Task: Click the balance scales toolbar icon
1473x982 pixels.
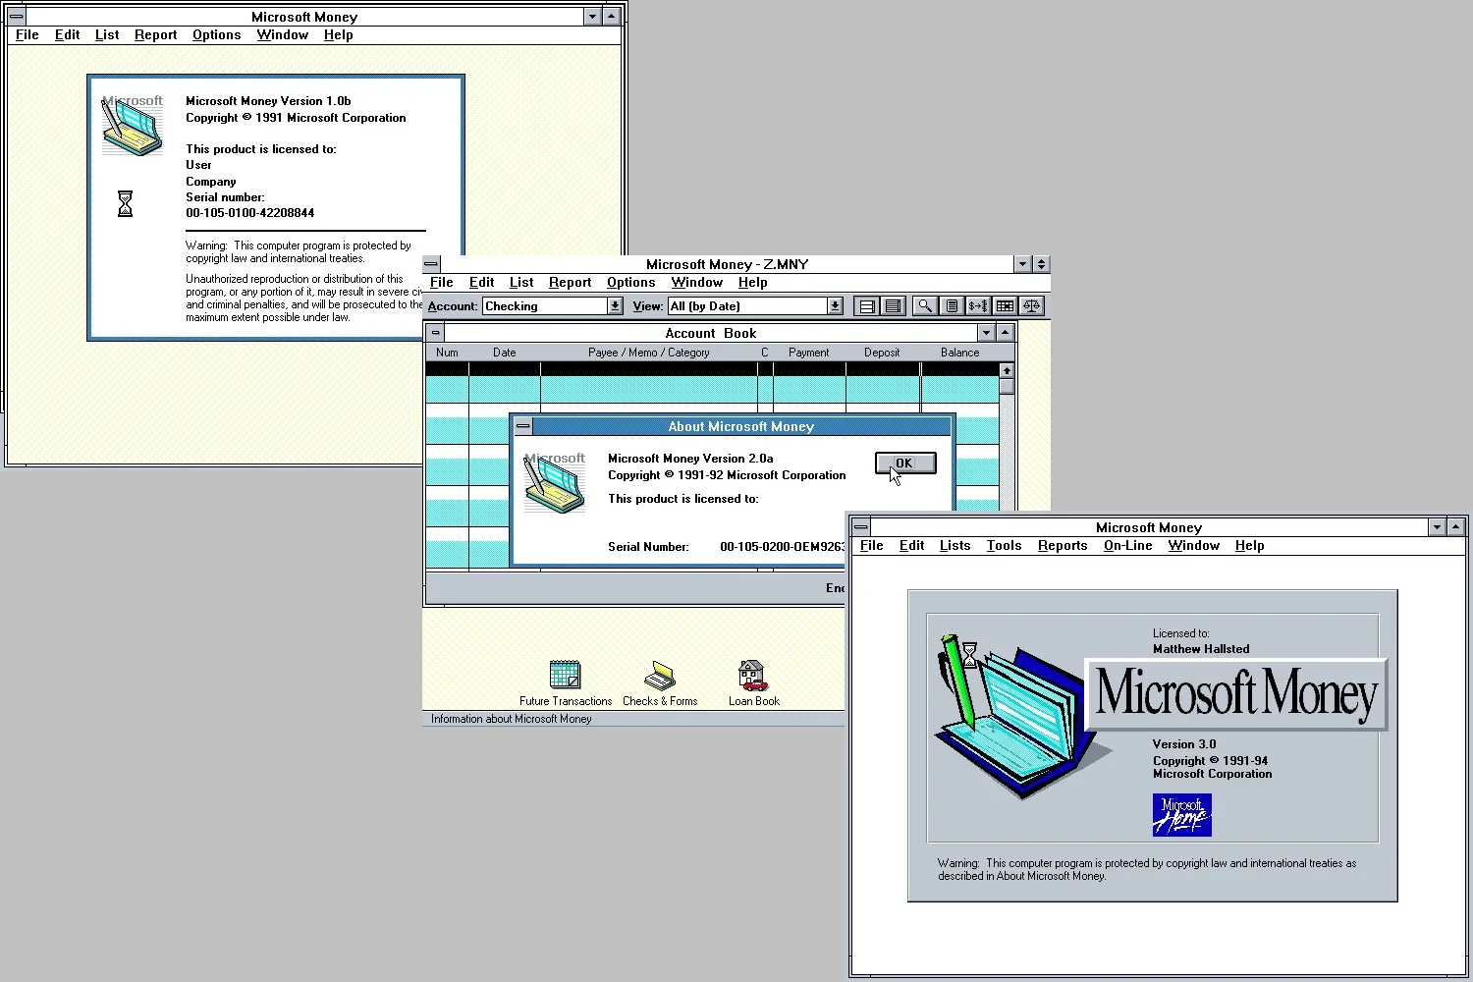Action: 1031,306
